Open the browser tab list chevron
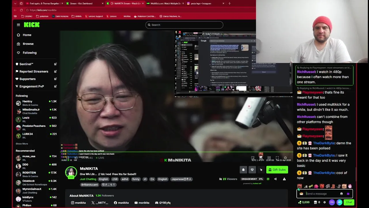This screenshot has height=208, width=369. pyautogui.click(x=15, y=3)
